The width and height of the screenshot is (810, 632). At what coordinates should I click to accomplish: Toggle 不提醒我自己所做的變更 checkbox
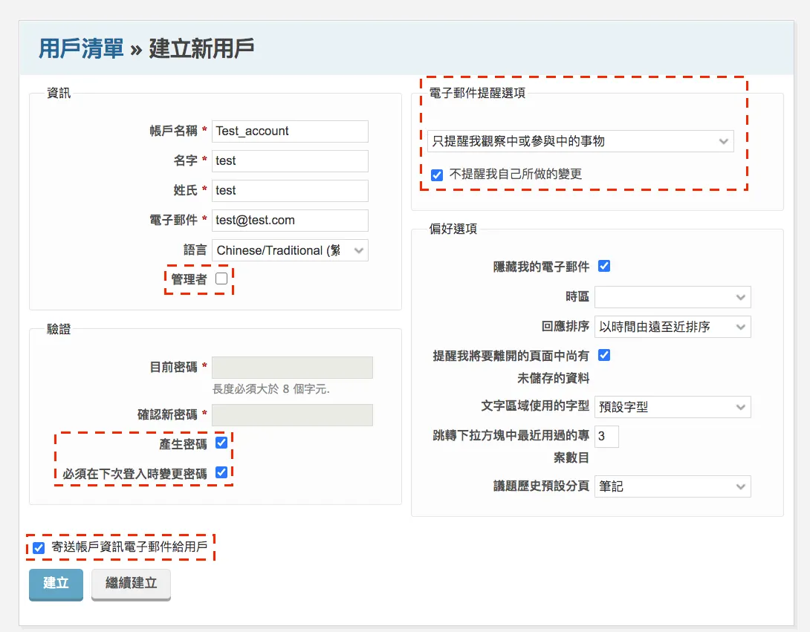pyautogui.click(x=437, y=175)
